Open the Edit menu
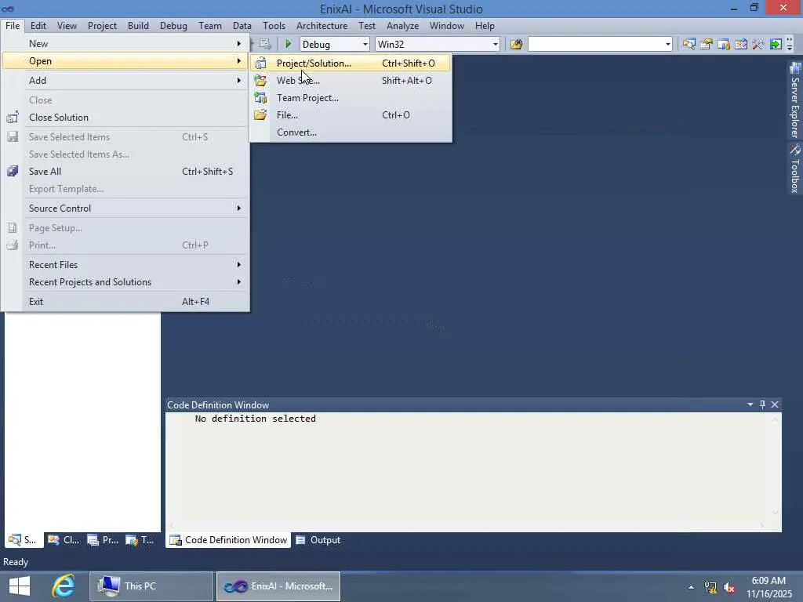This screenshot has height=602, width=803. (38, 26)
